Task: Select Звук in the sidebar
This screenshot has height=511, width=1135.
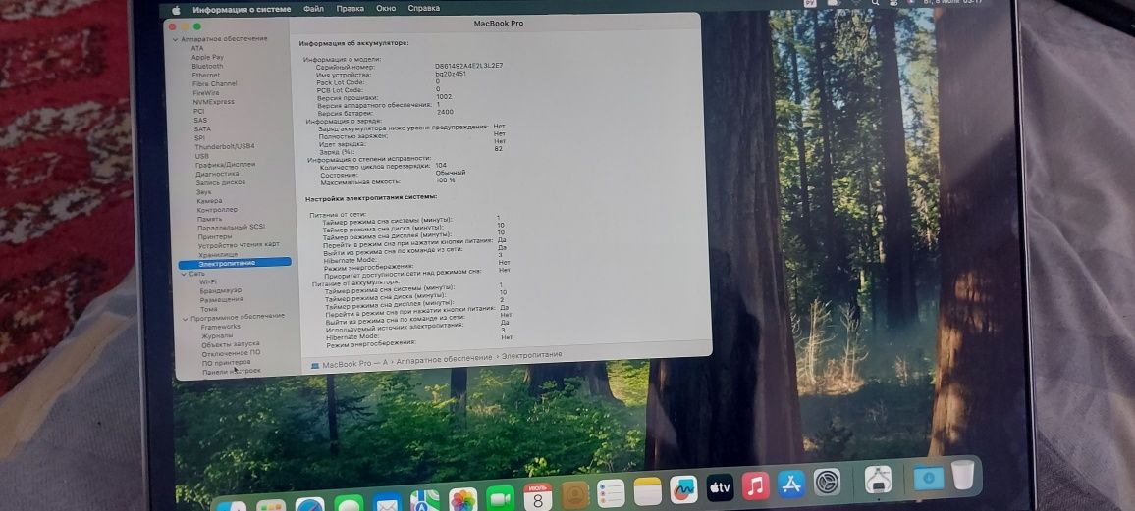Action: point(203,192)
